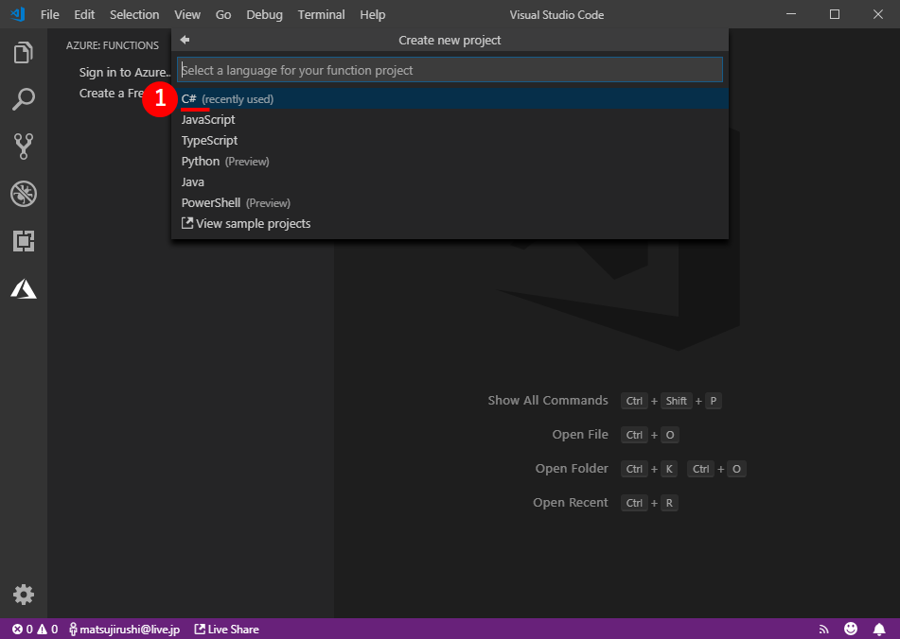The height and width of the screenshot is (639, 900).
Task: Open the File menu
Action: (x=50, y=14)
